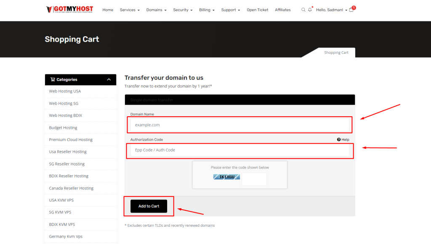Click the GotMyHost logo
Viewport: 431px width, 244px height.
(x=70, y=9)
